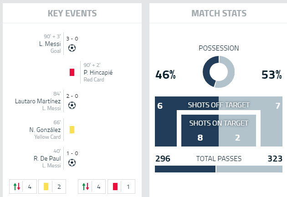This screenshot has height=197, width=287.
Task: Click the dark total passes bar segment
Action: coord(184,169)
